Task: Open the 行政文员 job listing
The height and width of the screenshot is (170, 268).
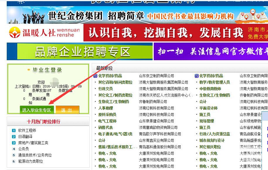Action: coord(105,89)
